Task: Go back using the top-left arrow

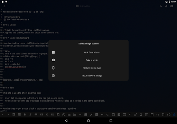Action: pos(4,6)
